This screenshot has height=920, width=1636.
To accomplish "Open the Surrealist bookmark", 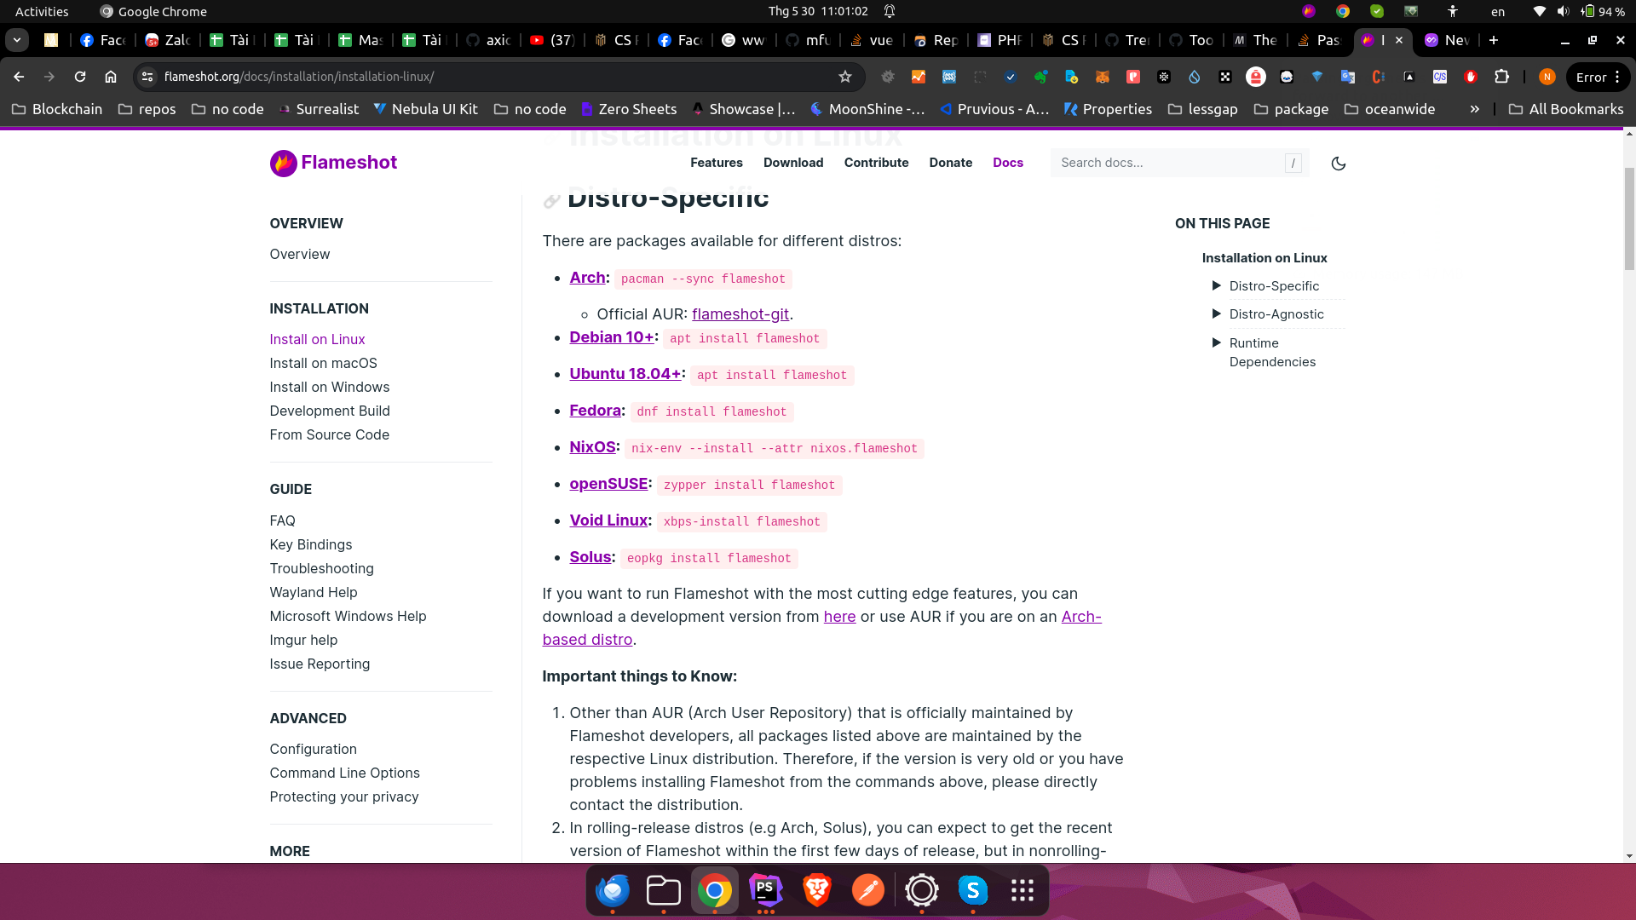I will [319, 109].
